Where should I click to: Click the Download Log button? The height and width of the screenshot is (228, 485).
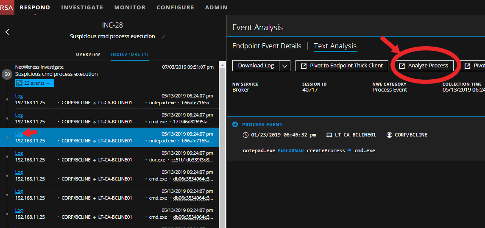point(256,66)
